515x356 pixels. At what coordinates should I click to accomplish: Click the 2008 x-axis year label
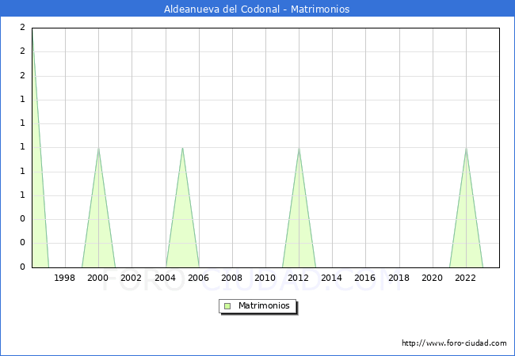point(231,278)
